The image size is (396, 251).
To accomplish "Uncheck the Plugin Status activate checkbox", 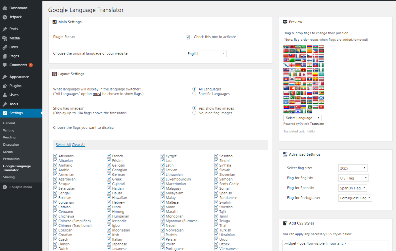I will 188,37.
